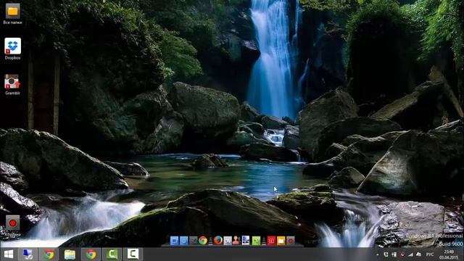Open the computer icon beside Start button
This screenshot has height=261, width=464.
tap(28, 254)
